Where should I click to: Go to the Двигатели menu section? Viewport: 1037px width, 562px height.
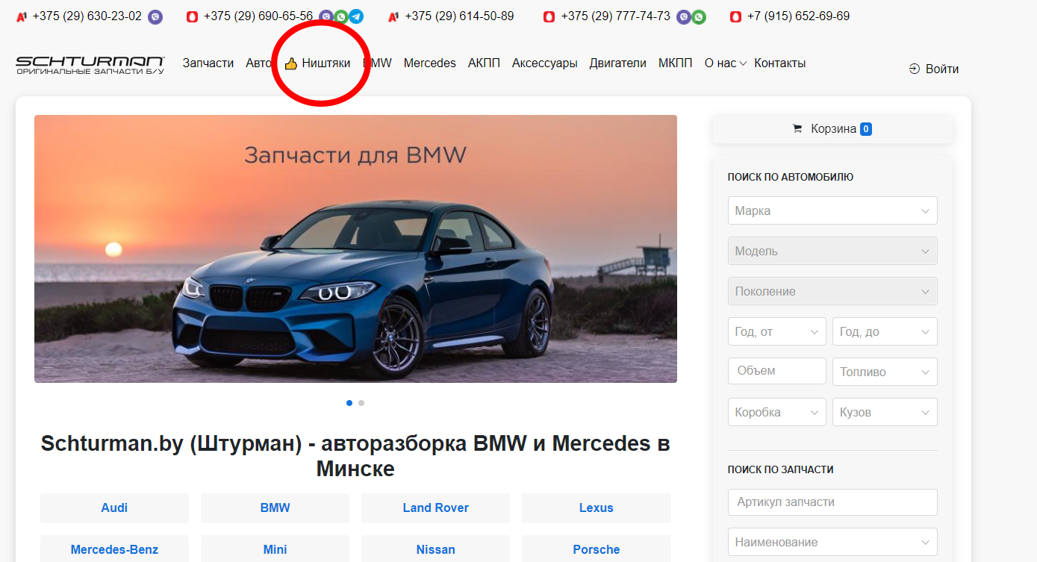click(x=617, y=63)
